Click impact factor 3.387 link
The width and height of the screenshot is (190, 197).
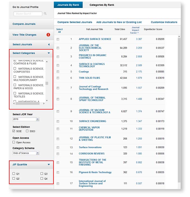pos(139,39)
